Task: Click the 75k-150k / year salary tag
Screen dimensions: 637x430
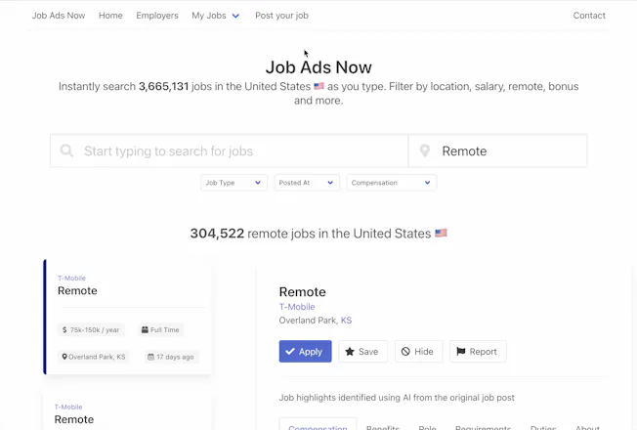Action: (x=91, y=329)
